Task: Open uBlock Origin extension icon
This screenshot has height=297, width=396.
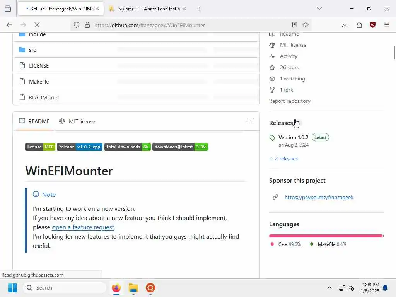Action: tap(373, 25)
